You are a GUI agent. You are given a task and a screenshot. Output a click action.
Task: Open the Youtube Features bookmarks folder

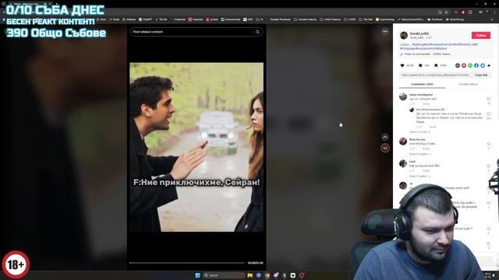point(305,19)
